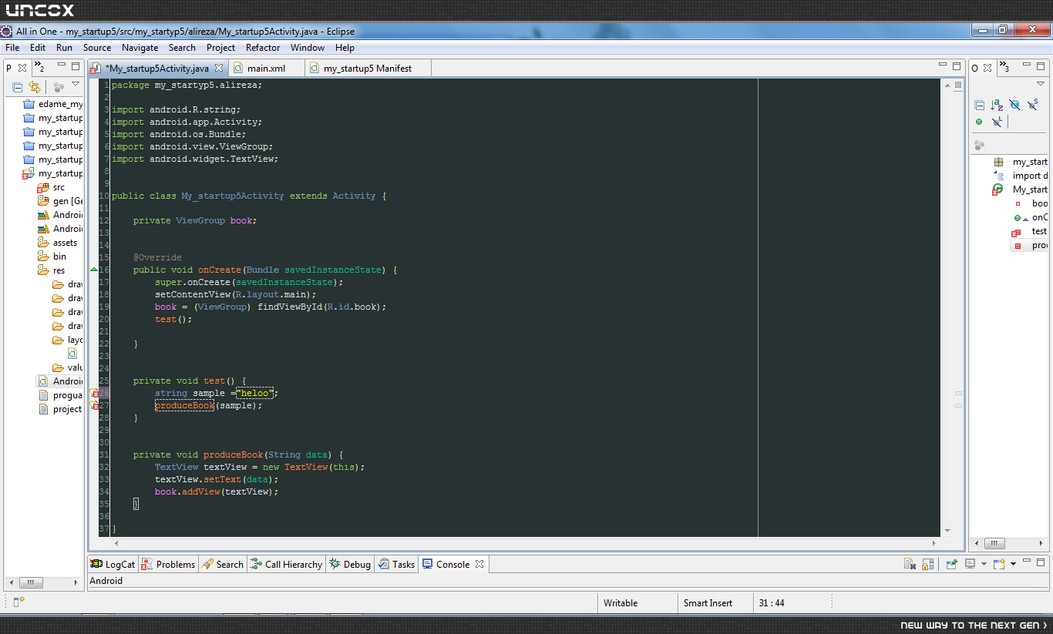Open the Debug view tab
The width and height of the screenshot is (1053, 634).
(350, 565)
